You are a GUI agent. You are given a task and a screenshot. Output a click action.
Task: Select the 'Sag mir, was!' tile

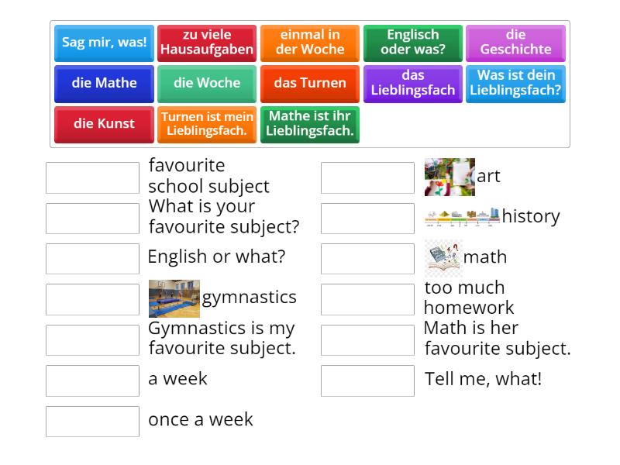[x=104, y=43]
